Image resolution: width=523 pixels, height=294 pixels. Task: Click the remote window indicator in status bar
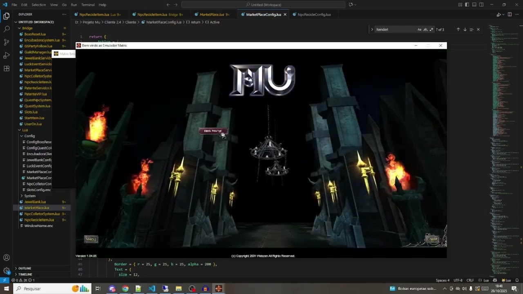click(4, 281)
